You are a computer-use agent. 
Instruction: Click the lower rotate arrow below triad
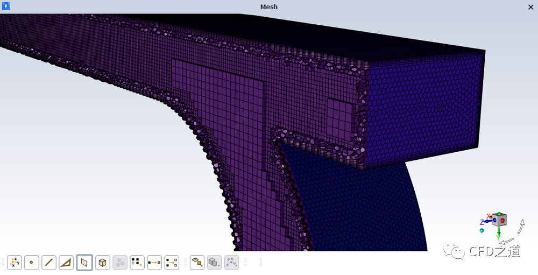tap(506, 242)
